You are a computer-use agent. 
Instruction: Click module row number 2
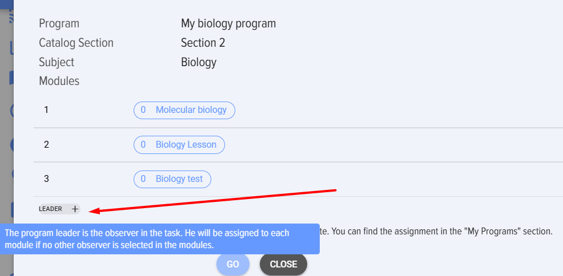(46, 144)
